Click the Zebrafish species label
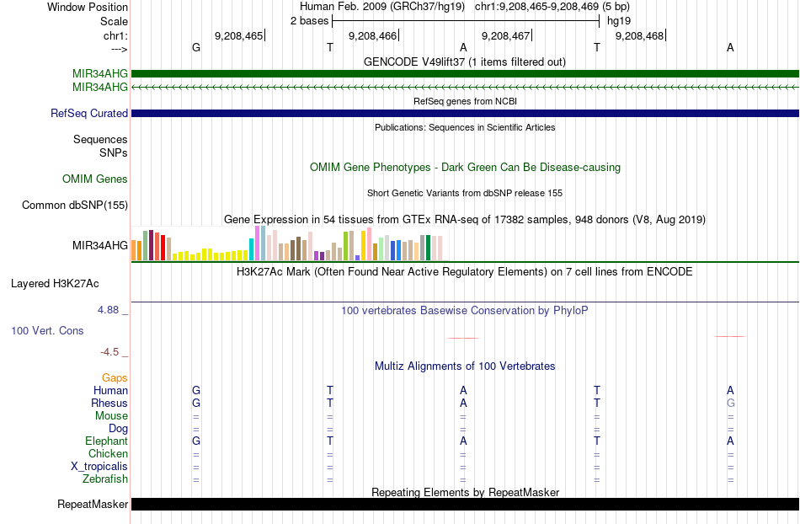The image size is (800, 524). (x=105, y=479)
